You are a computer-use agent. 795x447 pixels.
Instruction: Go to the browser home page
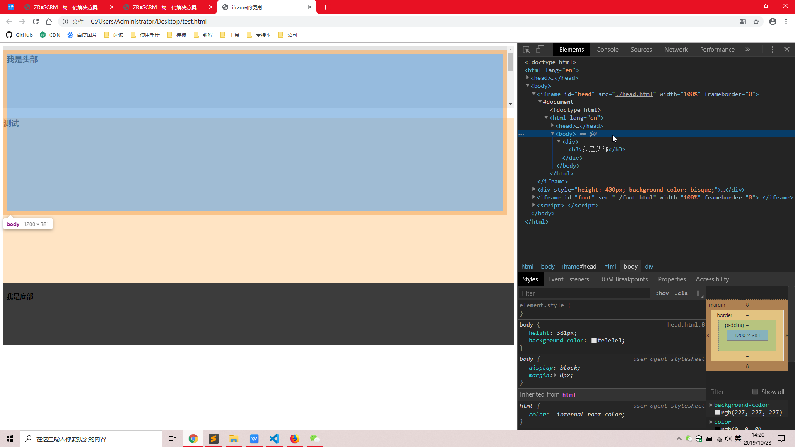coord(49,22)
